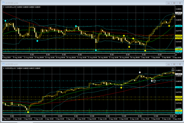
Task: Select cyan diamond above 21 Aug candles, H4
Action: point(76,26)
